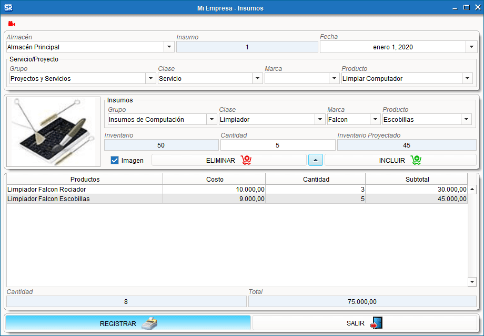484x336 pixels.
Task: Click the Cantidad column header in the table
Action: 316,179
